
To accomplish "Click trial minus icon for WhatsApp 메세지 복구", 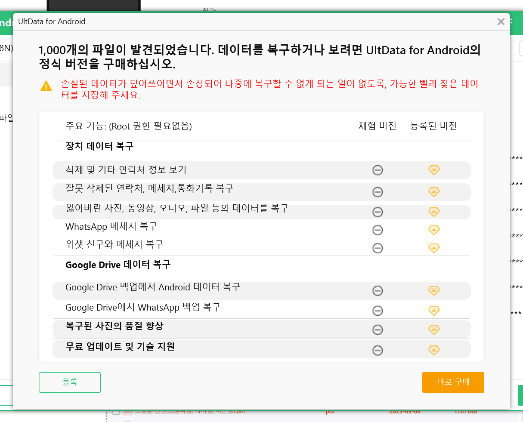I will (378, 230).
